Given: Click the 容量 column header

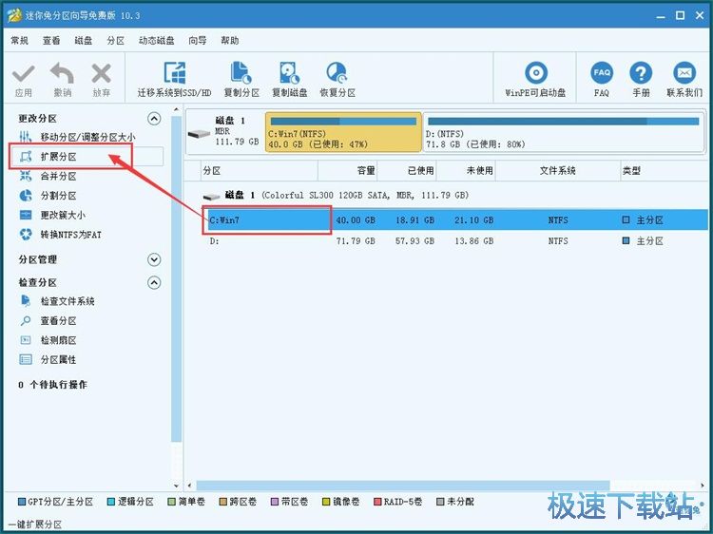Looking at the screenshot, I should click(x=365, y=171).
